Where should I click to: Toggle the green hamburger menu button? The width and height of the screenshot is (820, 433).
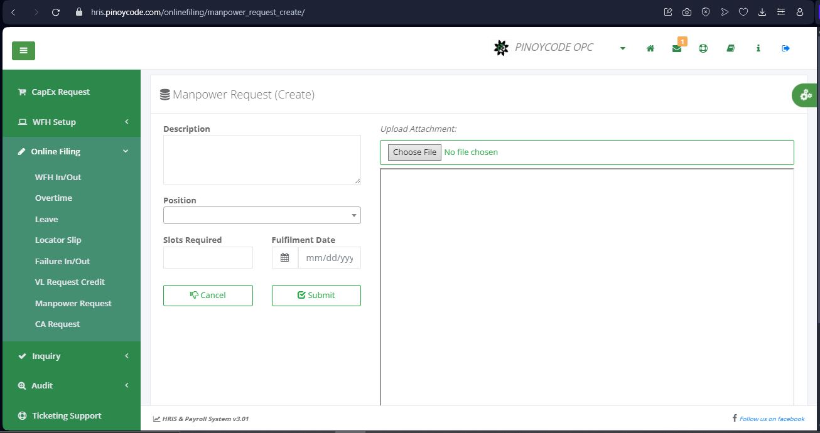coord(23,51)
